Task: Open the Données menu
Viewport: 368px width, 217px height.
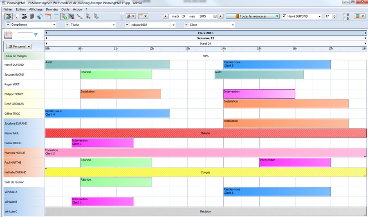Action: click(x=52, y=9)
